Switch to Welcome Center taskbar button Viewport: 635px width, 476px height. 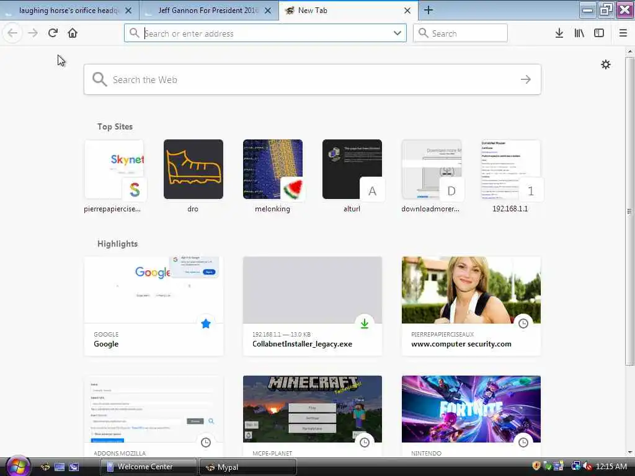pyautogui.click(x=148, y=467)
